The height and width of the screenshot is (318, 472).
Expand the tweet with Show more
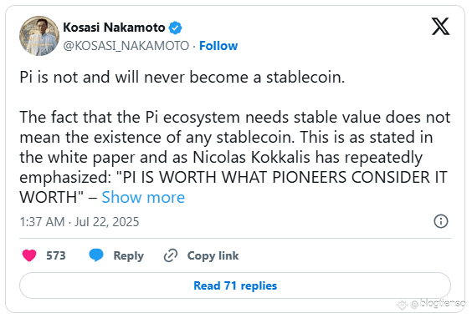coord(143,197)
